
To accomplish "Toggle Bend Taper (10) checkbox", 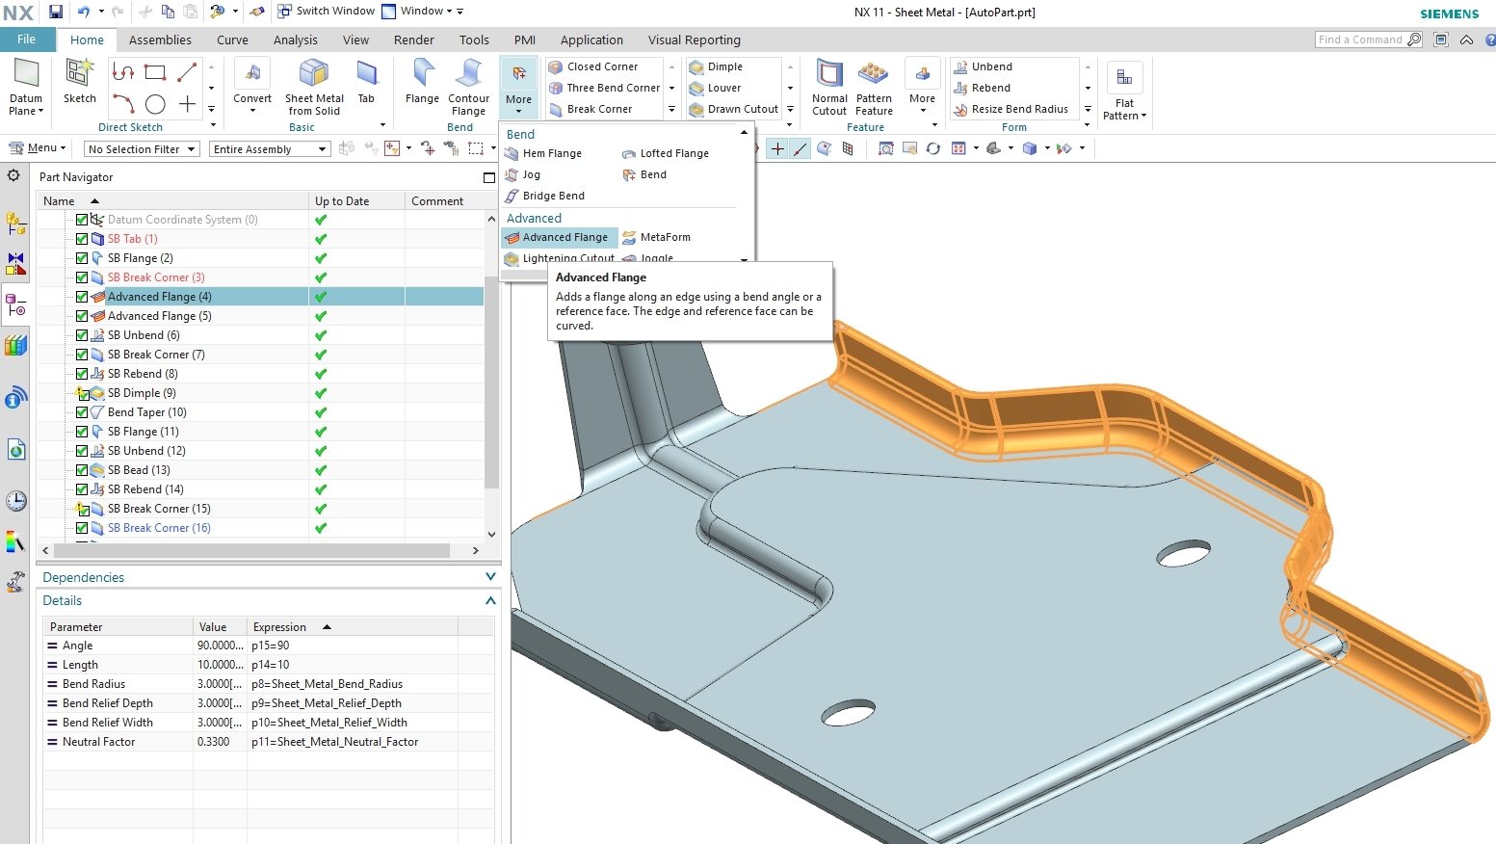I will [82, 412].
